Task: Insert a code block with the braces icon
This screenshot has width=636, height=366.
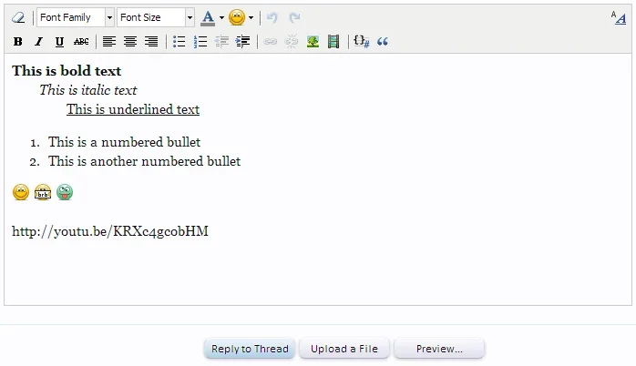Action: [x=361, y=41]
